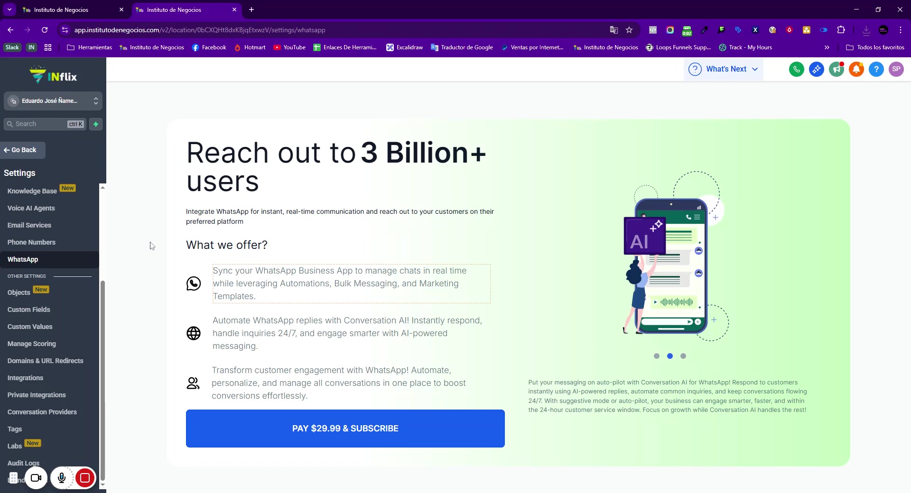Click PAY $29.99 & SUBSCRIBE button
Viewport: 911px width, 493px height.
[345, 429]
